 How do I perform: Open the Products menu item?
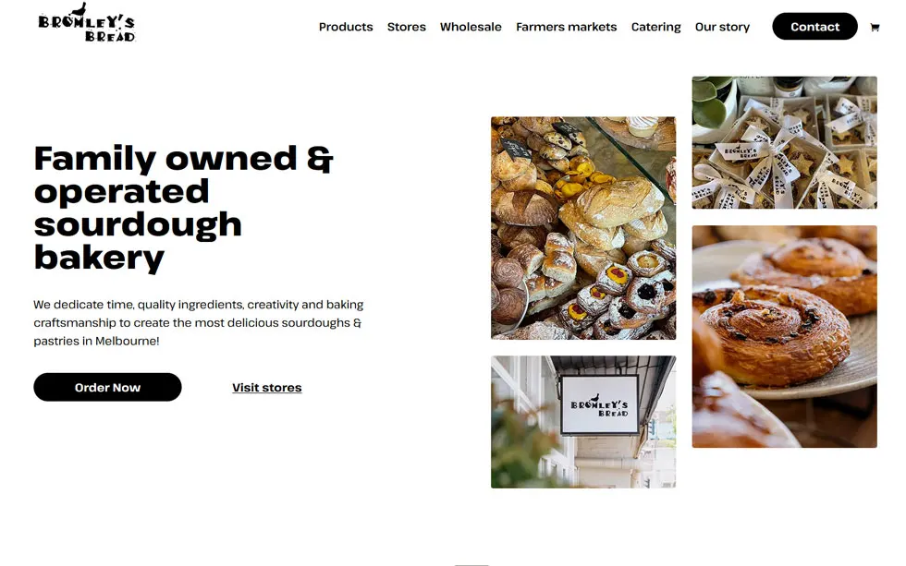pyautogui.click(x=346, y=27)
